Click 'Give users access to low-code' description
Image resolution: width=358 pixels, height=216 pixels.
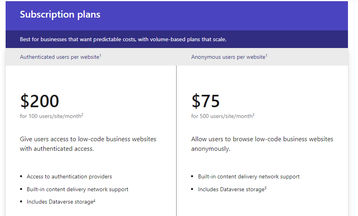88,144
